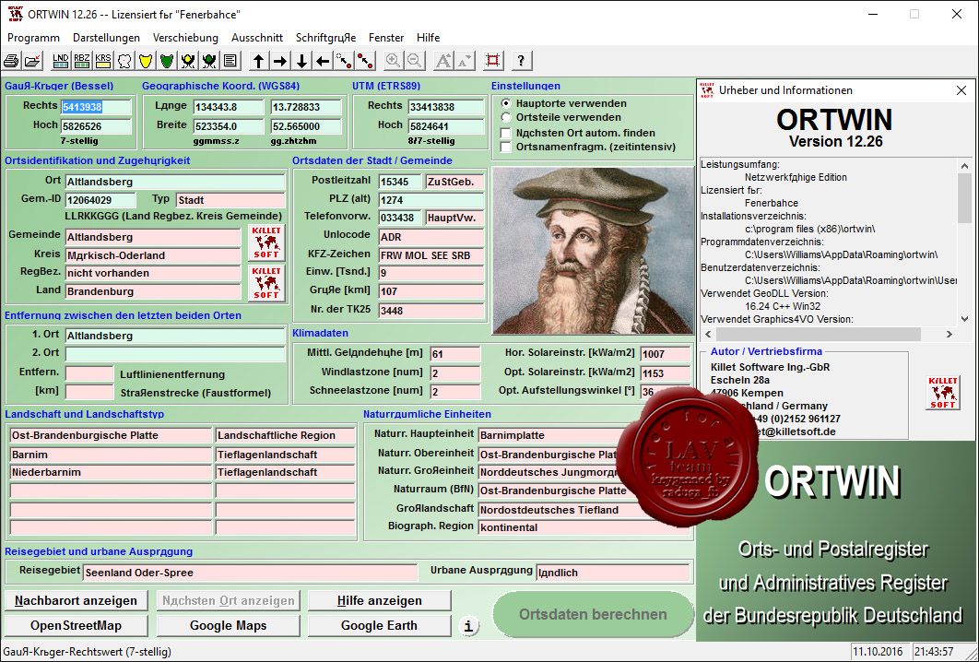The image size is (979, 662).
Task: Click the LND table toolbar icon
Action: [x=61, y=61]
